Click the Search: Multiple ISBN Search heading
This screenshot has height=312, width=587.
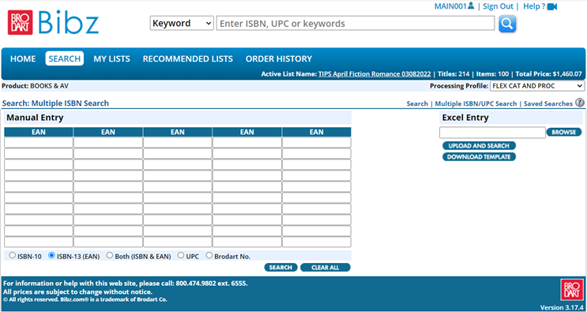point(55,103)
